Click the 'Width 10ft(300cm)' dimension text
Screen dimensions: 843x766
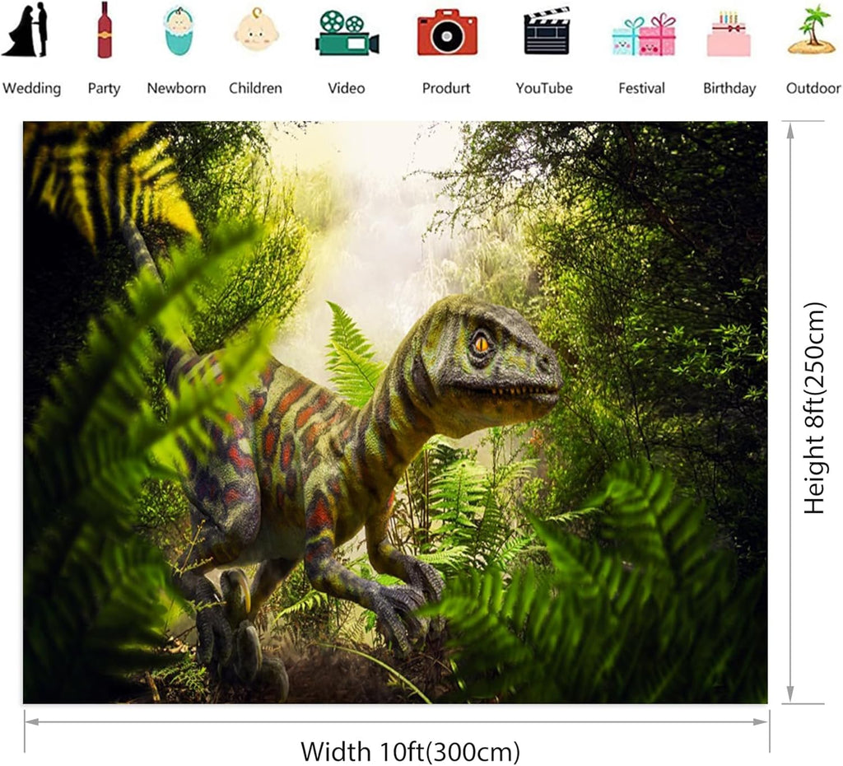pos(410,751)
